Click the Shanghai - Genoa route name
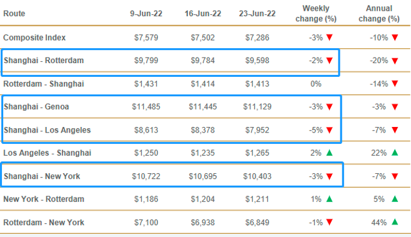The width and height of the screenshot is (411, 237). pyautogui.click(x=36, y=107)
